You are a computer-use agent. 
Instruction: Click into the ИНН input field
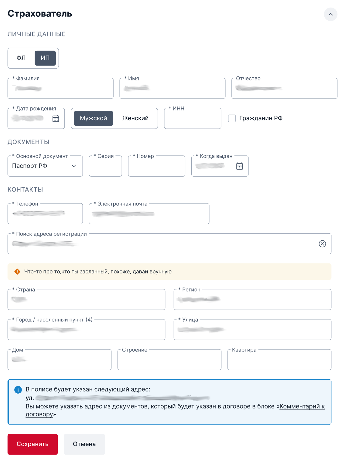[x=192, y=119]
